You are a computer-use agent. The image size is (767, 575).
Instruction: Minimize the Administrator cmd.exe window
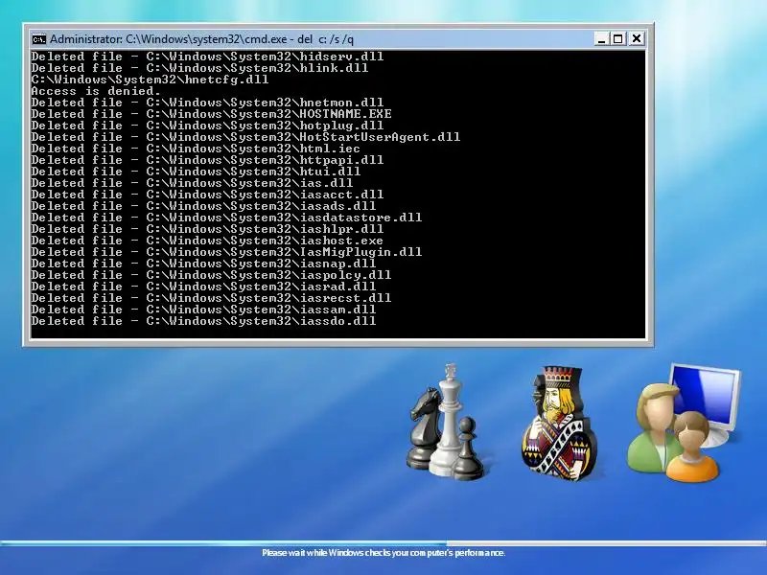602,38
